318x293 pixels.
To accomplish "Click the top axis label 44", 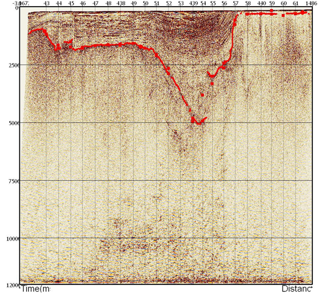I will 59,4.
